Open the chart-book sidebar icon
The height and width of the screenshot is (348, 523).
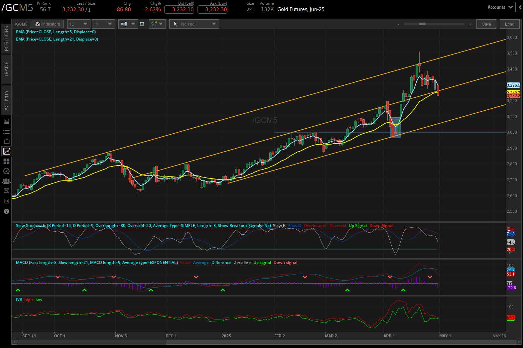pyautogui.click(x=6, y=121)
